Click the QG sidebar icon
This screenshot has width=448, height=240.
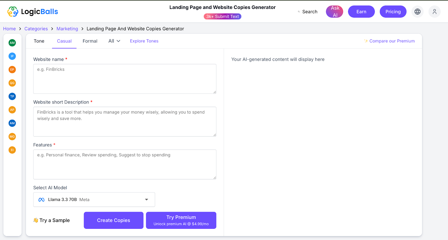coord(12,83)
